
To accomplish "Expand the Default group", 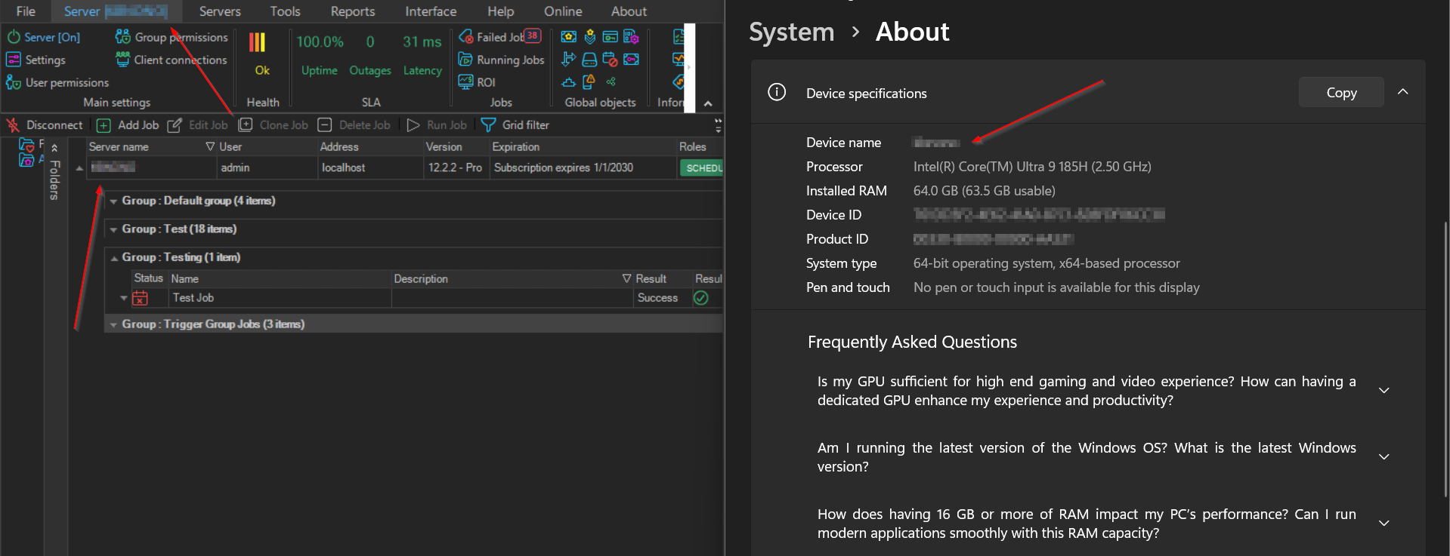I will point(113,201).
